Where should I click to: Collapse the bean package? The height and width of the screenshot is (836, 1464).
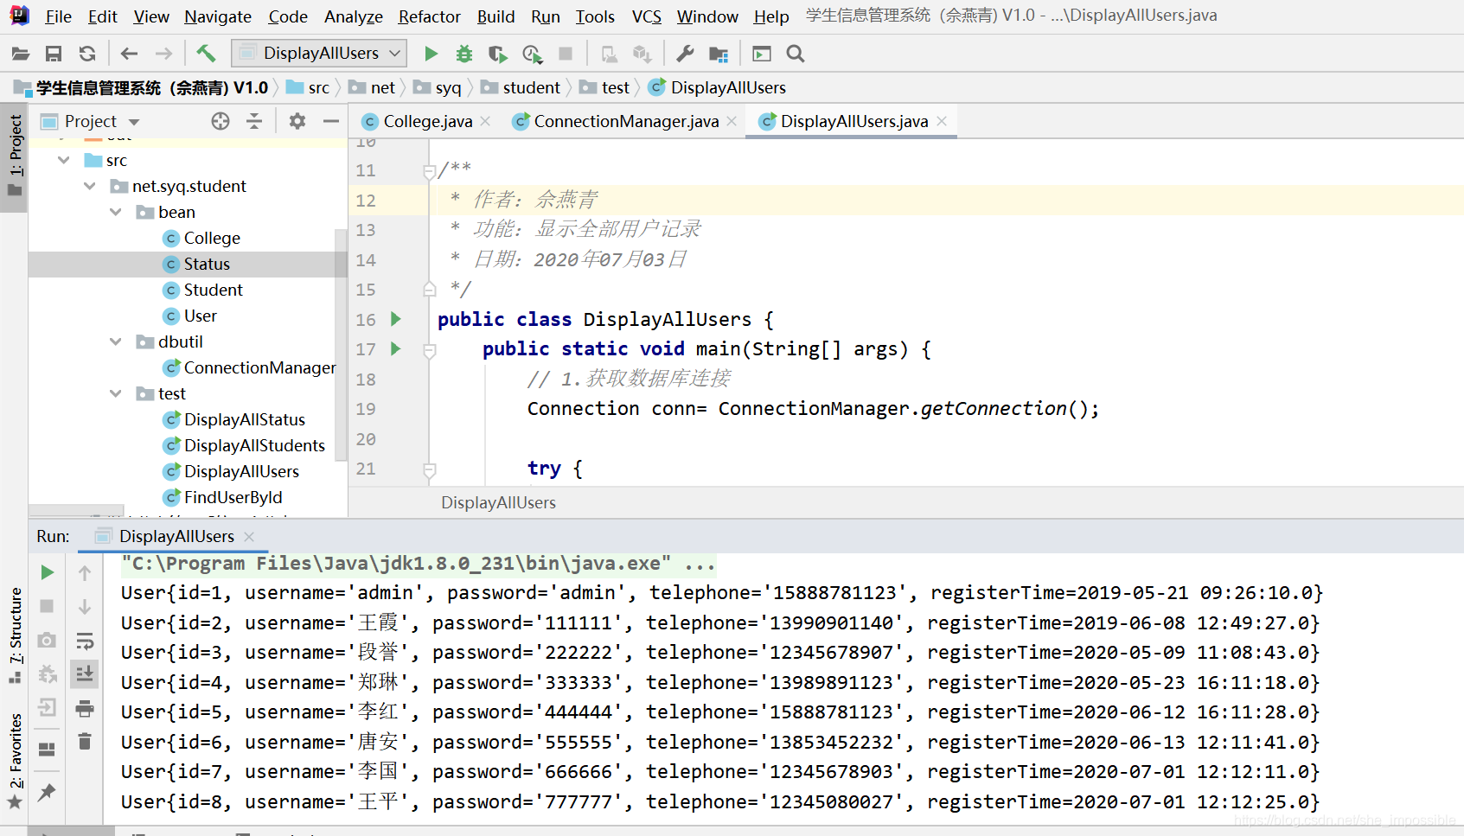[x=116, y=212]
